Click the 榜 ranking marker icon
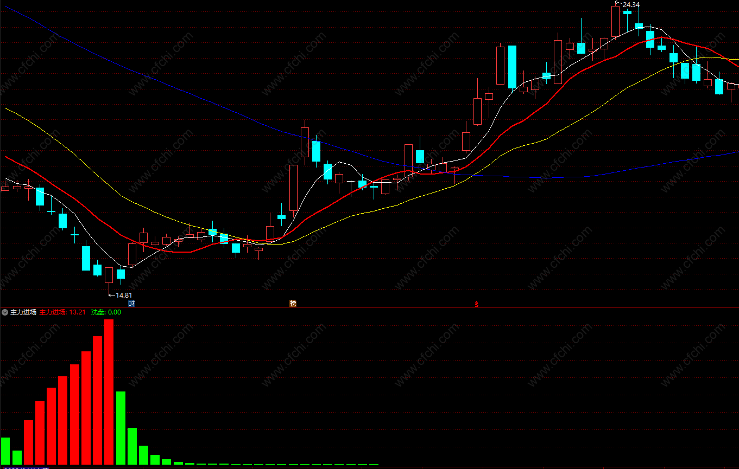 pos(293,304)
